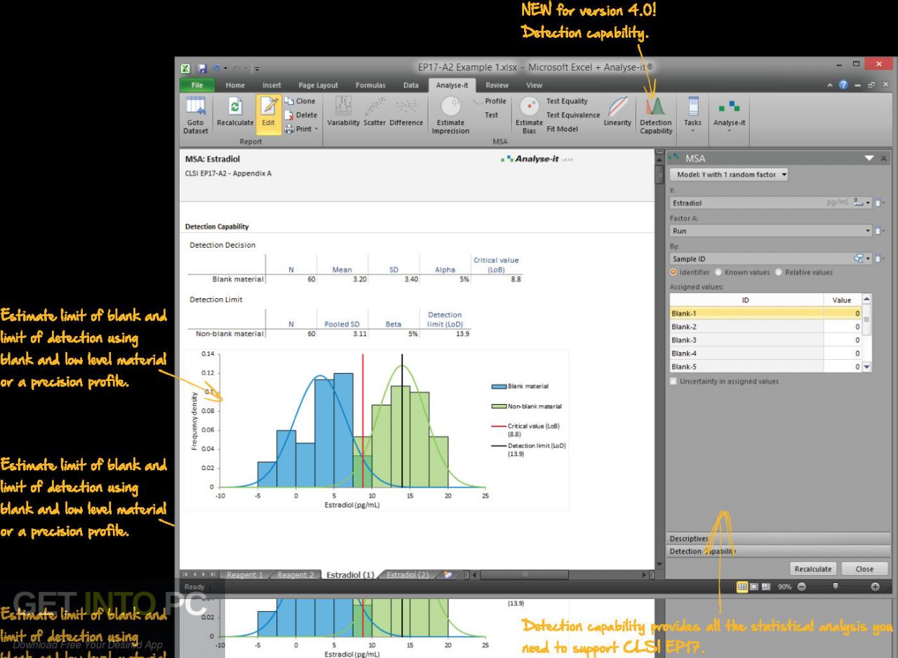Viewport: 898px width, 658px height.
Task: Switch to the Insert ribbon tab
Action: [272, 85]
